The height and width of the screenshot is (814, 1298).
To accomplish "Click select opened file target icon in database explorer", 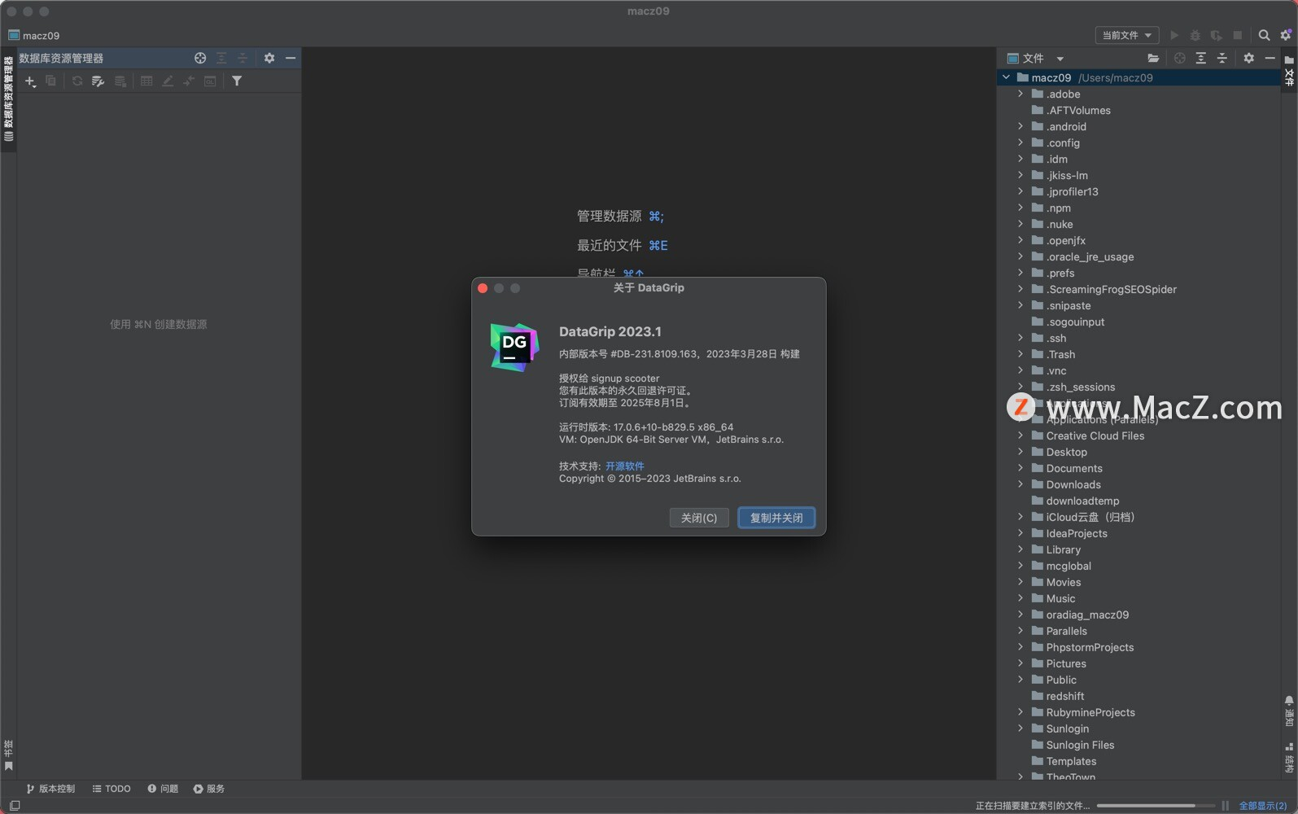I will coord(200,58).
